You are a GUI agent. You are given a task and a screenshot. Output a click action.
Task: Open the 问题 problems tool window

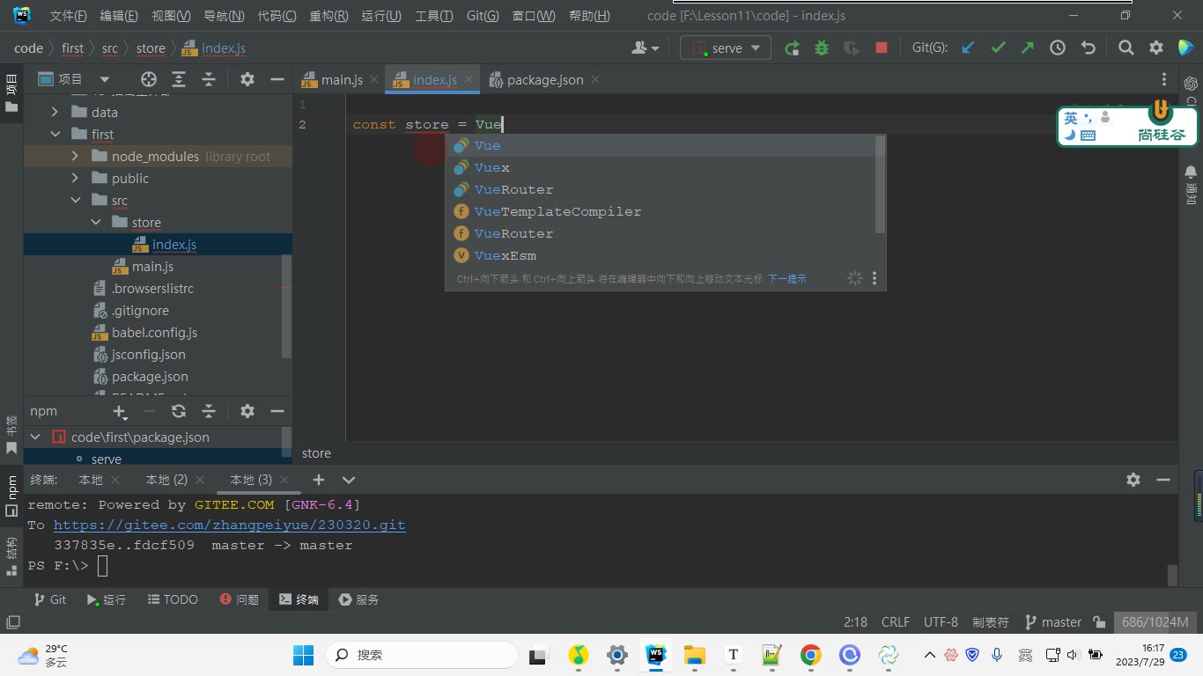pos(240,599)
